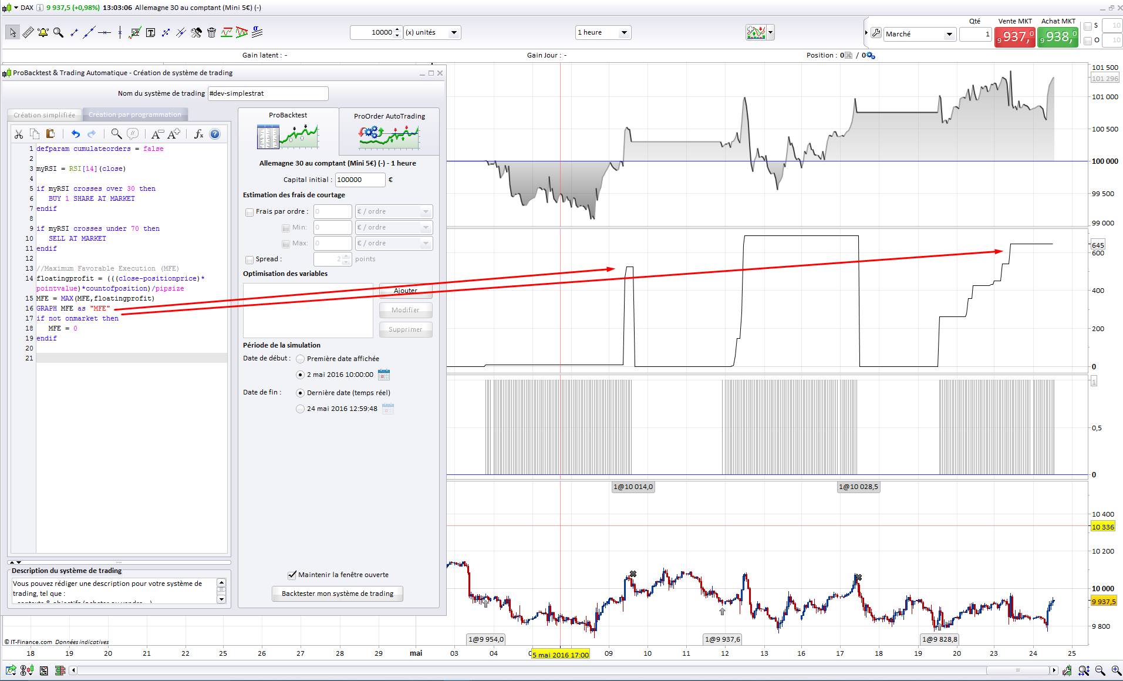Increase the editor font size
The width and height of the screenshot is (1123, 681).
point(174,134)
